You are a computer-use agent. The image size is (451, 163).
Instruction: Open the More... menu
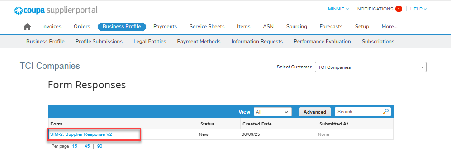(389, 27)
